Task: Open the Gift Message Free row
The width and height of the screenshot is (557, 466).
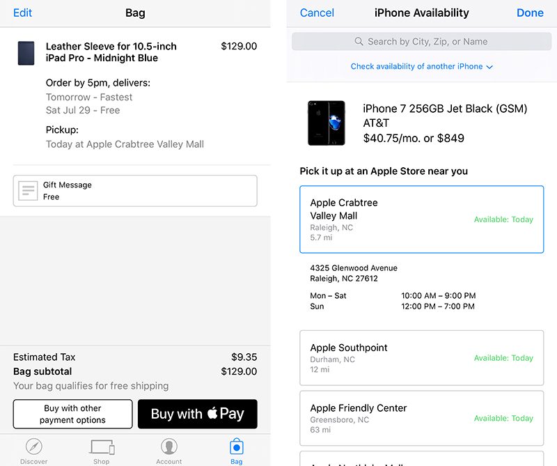Action: [135, 191]
